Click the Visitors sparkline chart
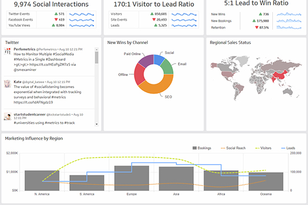This screenshot has width=308, height=205. tap(184, 15)
